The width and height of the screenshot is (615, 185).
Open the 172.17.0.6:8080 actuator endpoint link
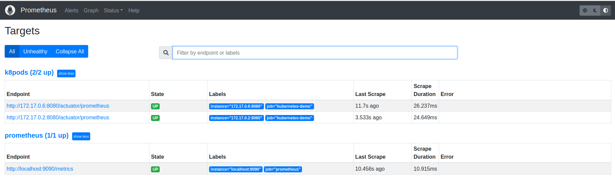pos(58,106)
